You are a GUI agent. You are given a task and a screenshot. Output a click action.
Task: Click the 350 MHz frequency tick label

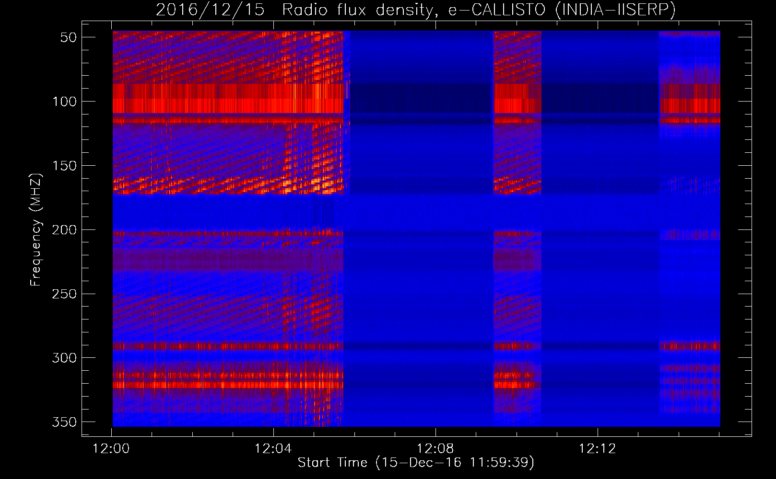[x=64, y=422]
